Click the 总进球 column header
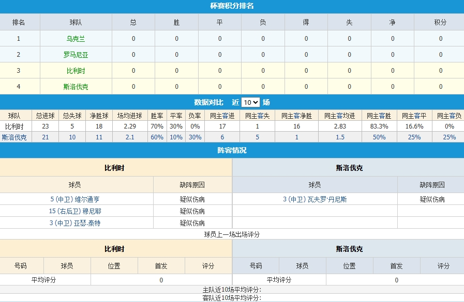The height and width of the screenshot is (302, 464). (x=45, y=116)
